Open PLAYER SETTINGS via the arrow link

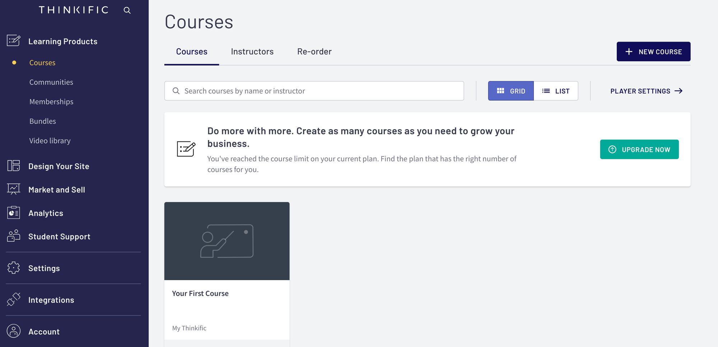tap(645, 91)
